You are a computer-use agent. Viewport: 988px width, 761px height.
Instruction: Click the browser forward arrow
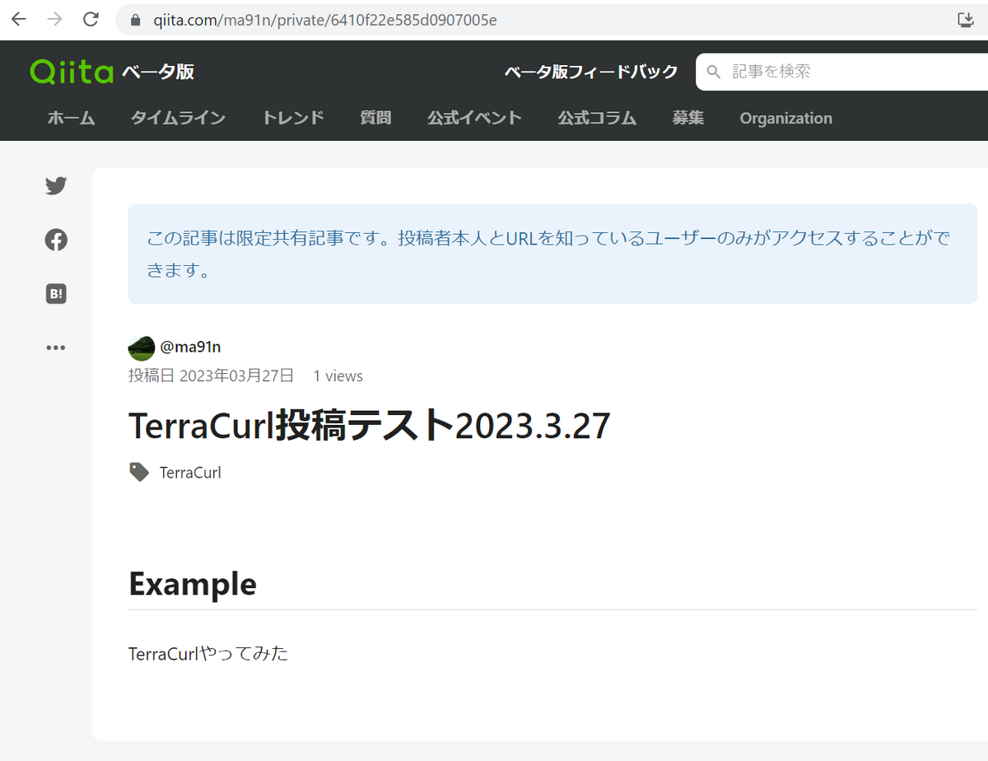pyautogui.click(x=55, y=19)
